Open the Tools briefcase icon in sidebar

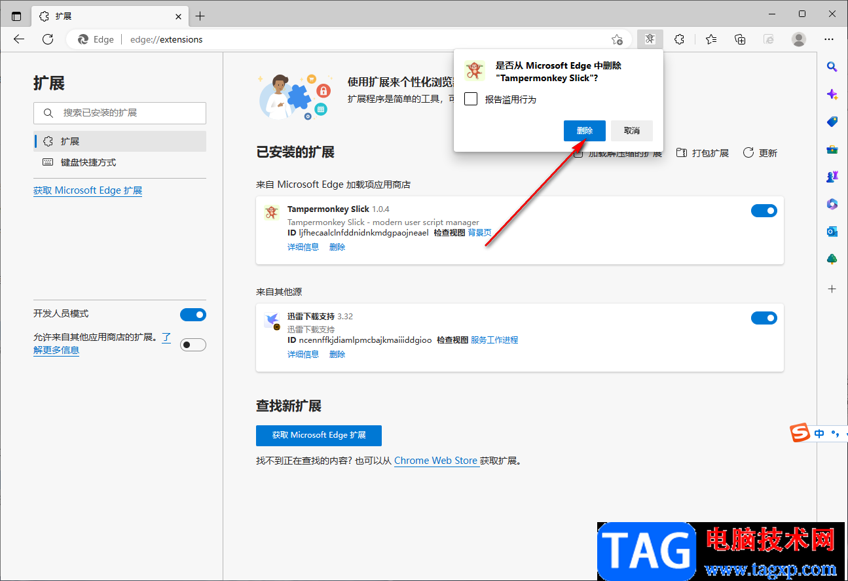(x=832, y=149)
